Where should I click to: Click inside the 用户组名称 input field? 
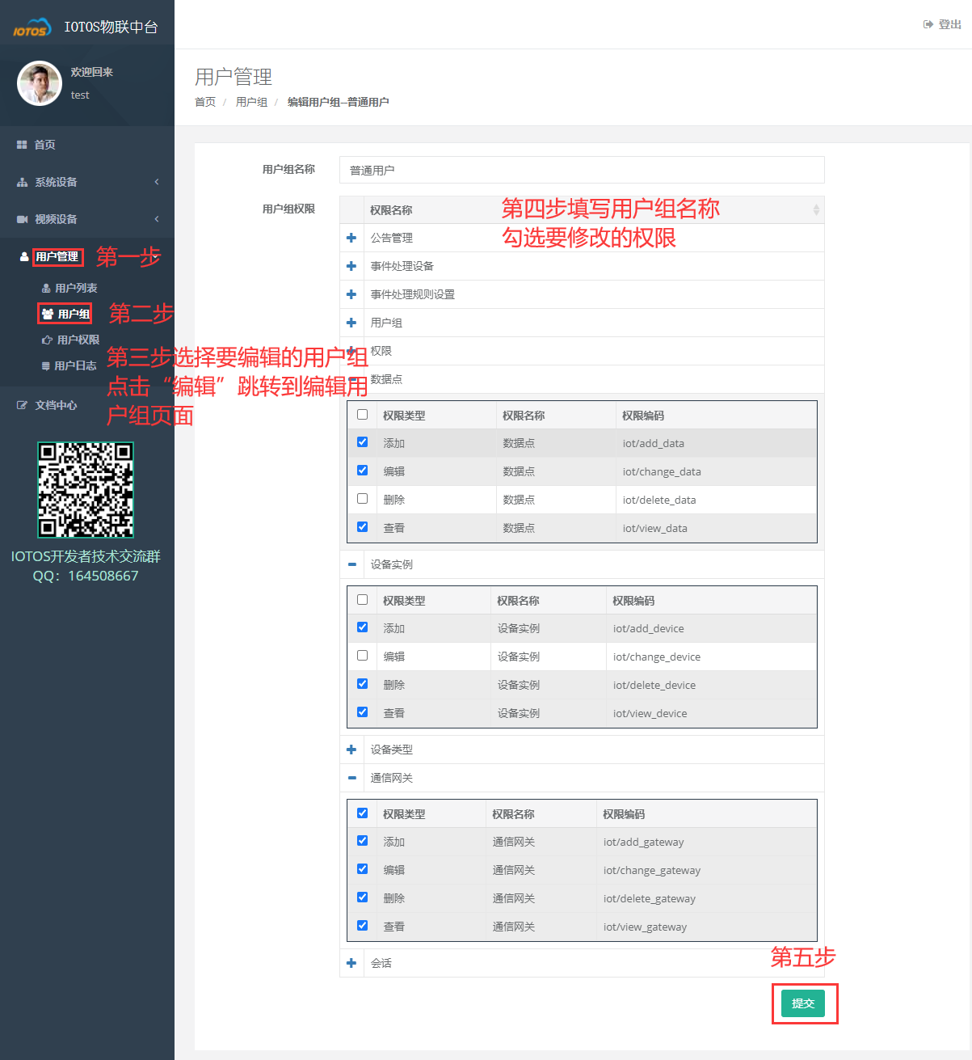pos(582,170)
